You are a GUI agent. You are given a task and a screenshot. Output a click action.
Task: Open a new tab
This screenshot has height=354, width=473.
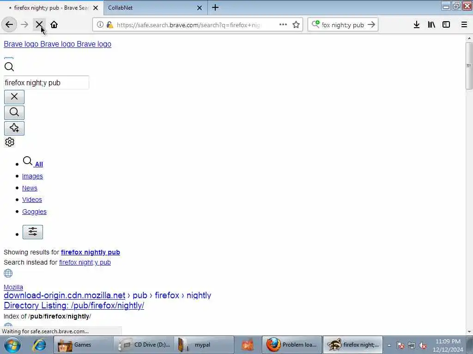(x=215, y=7)
